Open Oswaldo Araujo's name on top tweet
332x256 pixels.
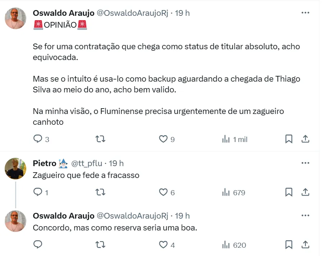[x=63, y=13]
